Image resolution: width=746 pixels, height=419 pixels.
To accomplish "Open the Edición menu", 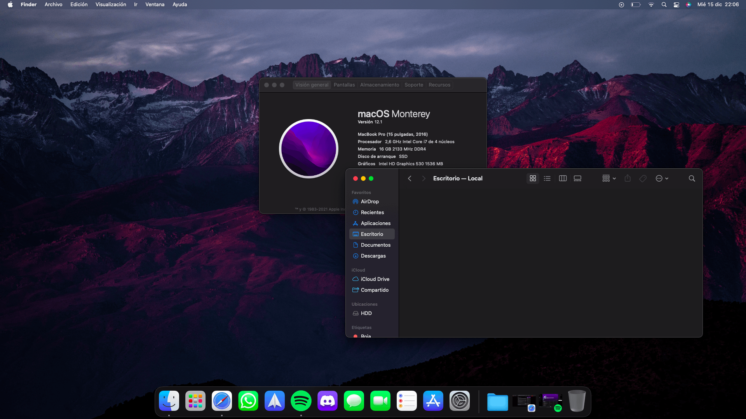I will pos(79,5).
